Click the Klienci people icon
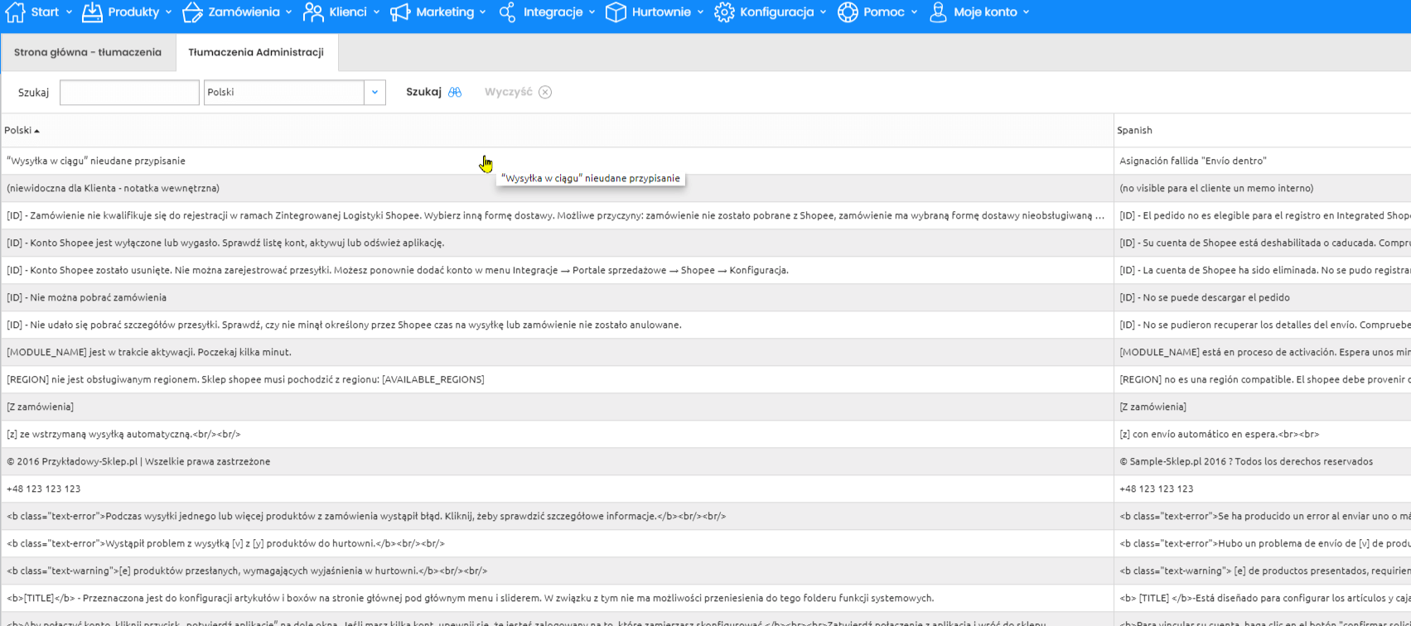 pyautogui.click(x=313, y=12)
